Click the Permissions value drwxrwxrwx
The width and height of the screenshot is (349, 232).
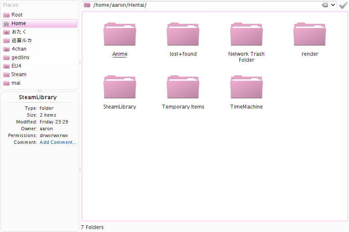coord(54,135)
